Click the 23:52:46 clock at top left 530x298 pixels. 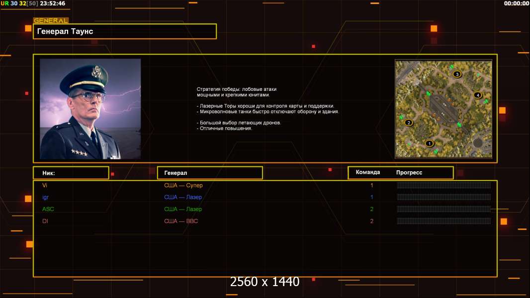pyautogui.click(x=52, y=3)
